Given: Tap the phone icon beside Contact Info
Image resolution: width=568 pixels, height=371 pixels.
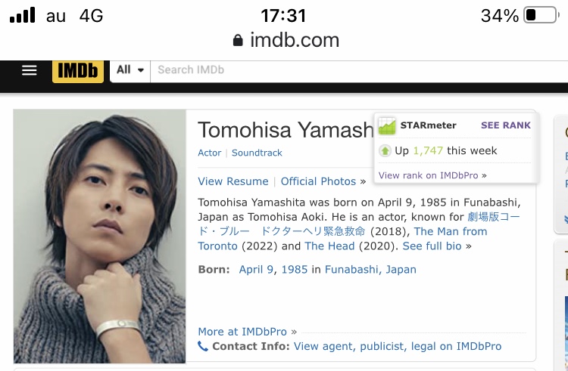Looking at the screenshot, I should point(203,346).
